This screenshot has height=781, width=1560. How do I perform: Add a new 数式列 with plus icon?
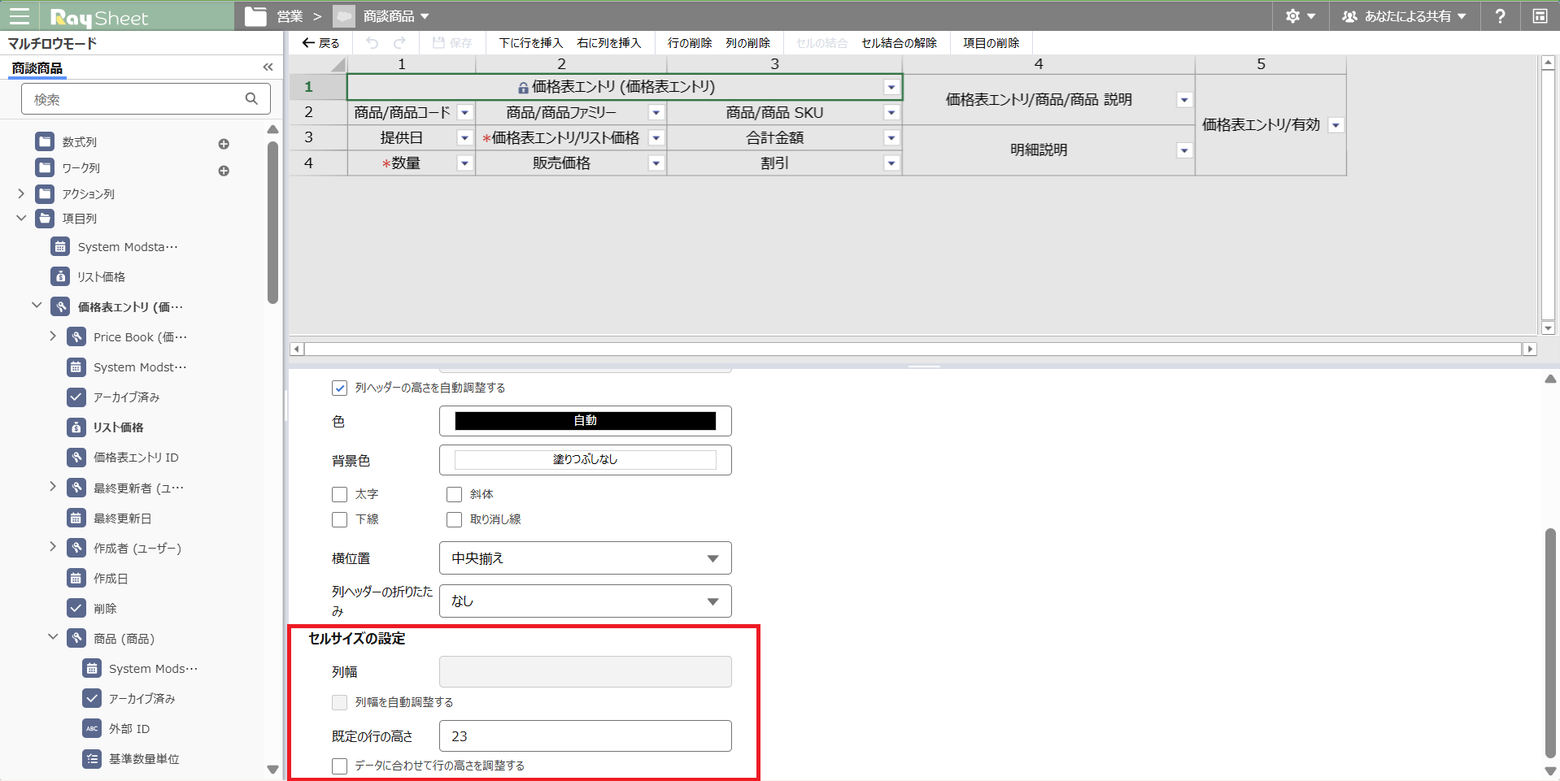tap(224, 144)
